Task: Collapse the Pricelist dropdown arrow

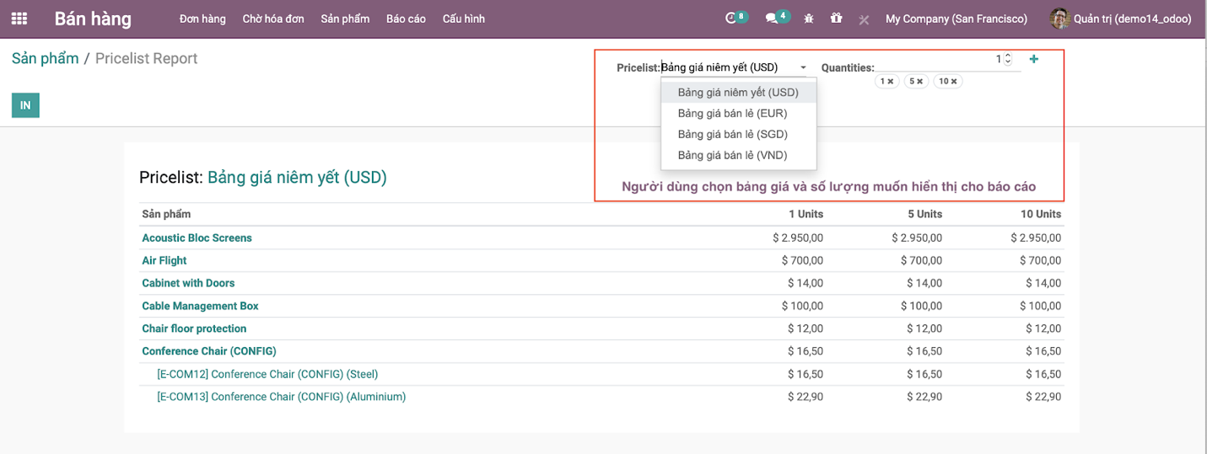Action: pyautogui.click(x=803, y=67)
